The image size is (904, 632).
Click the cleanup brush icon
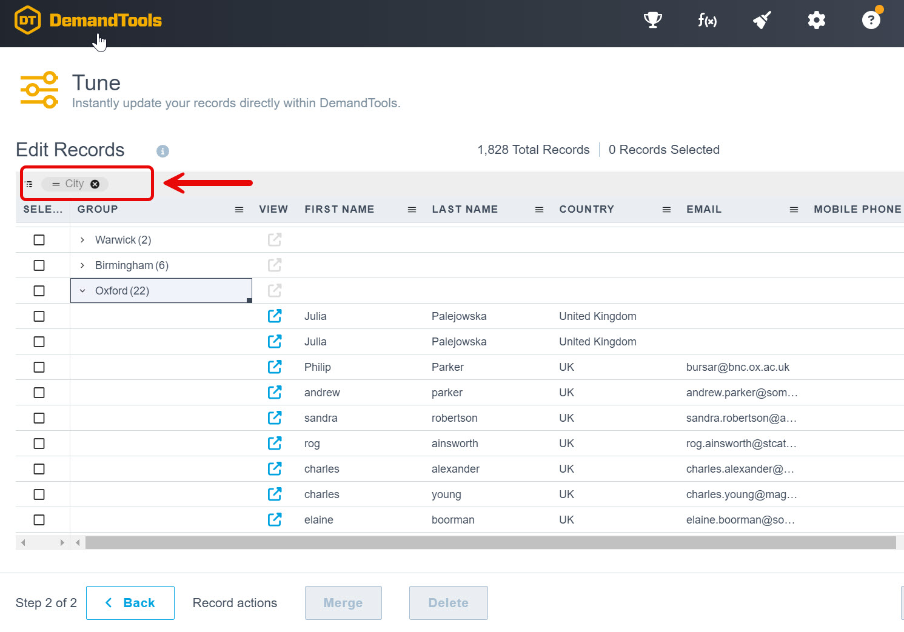tap(762, 21)
